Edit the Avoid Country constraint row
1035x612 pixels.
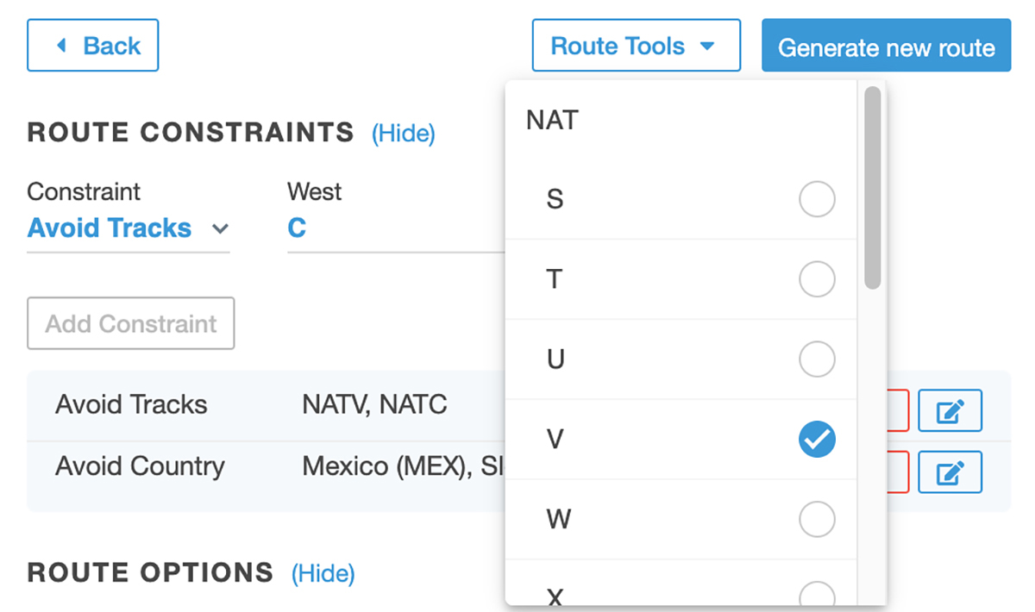click(x=950, y=472)
